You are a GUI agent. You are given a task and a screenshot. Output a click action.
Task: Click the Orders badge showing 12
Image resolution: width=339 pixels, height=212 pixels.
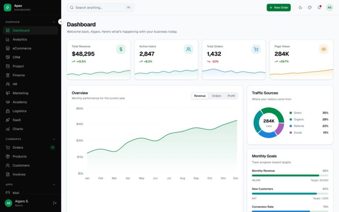[x=53, y=148]
